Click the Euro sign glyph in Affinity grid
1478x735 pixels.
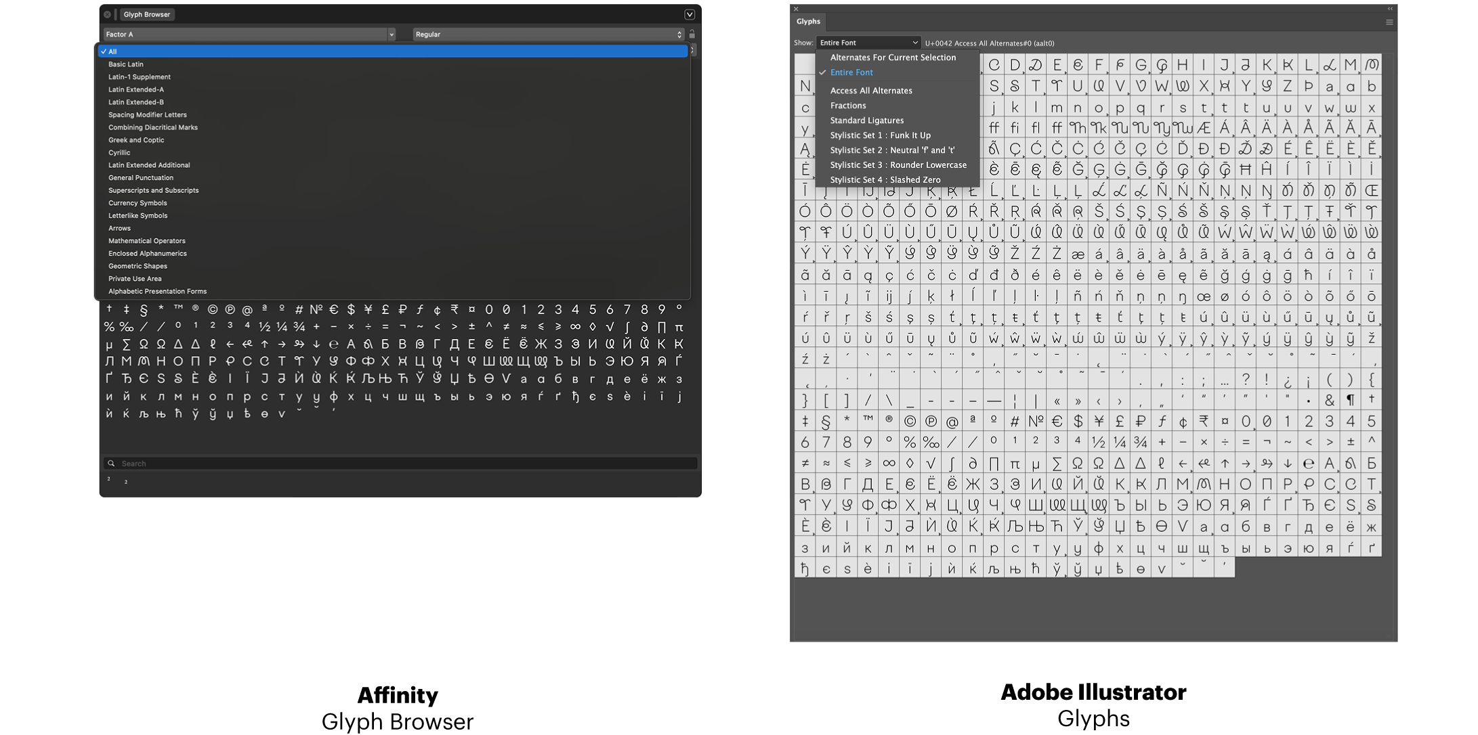[334, 309]
